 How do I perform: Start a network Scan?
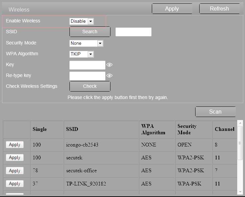click(x=215, y=112)
